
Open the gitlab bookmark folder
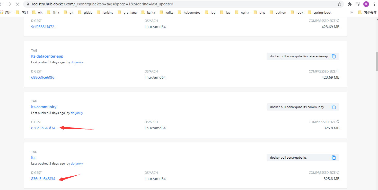coord(85,12)
